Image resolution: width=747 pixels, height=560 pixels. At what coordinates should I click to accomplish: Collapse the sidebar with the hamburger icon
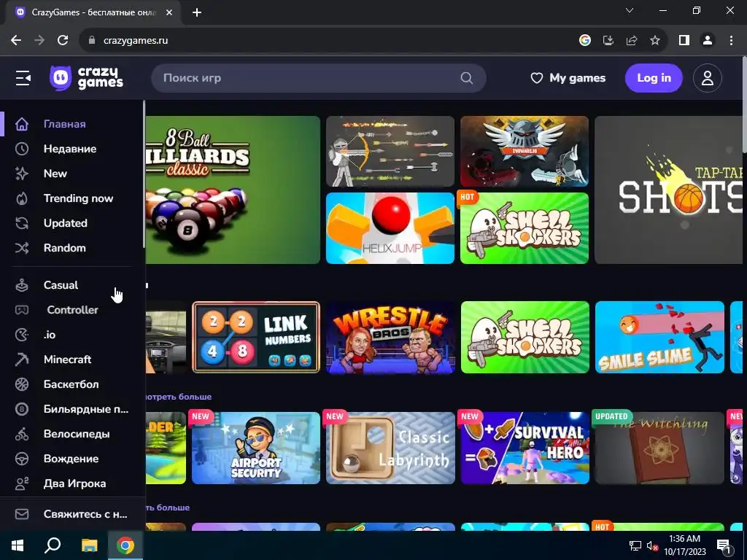point(23,78)
